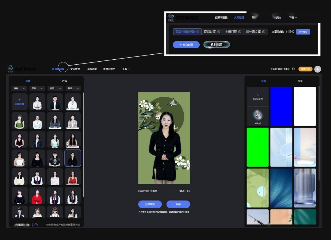Click the info icon next to 画外音文案
The width and height of the screenshot is (331, 240).
[x=264, y=31]
